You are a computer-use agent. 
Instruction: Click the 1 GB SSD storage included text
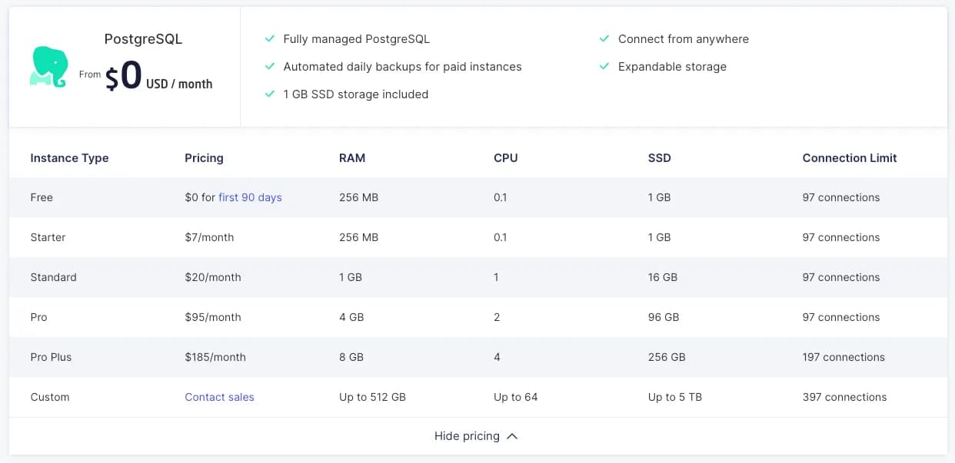(356, 94)
